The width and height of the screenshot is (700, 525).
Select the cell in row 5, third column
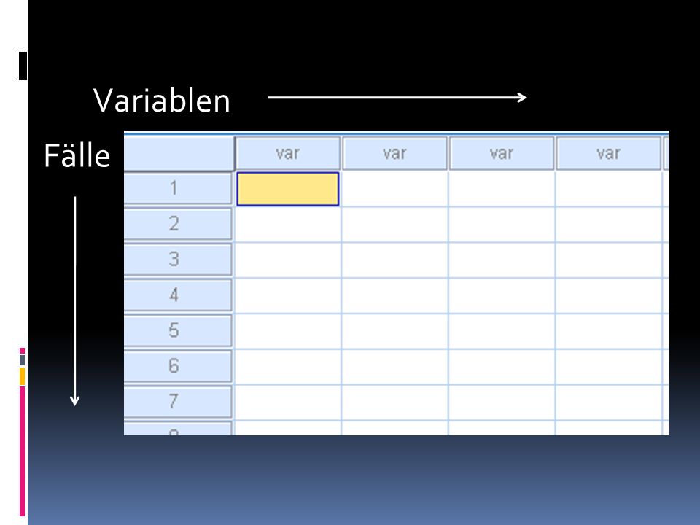click(502, 331)
